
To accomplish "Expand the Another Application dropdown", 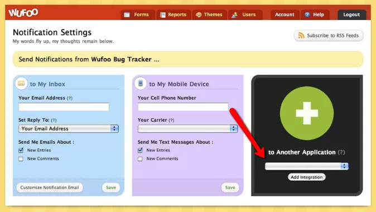I will point(306,166).
